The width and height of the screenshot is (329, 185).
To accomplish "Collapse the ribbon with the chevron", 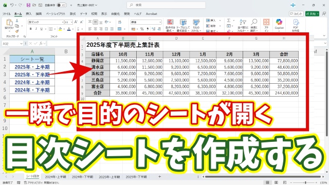I will 324,36.
